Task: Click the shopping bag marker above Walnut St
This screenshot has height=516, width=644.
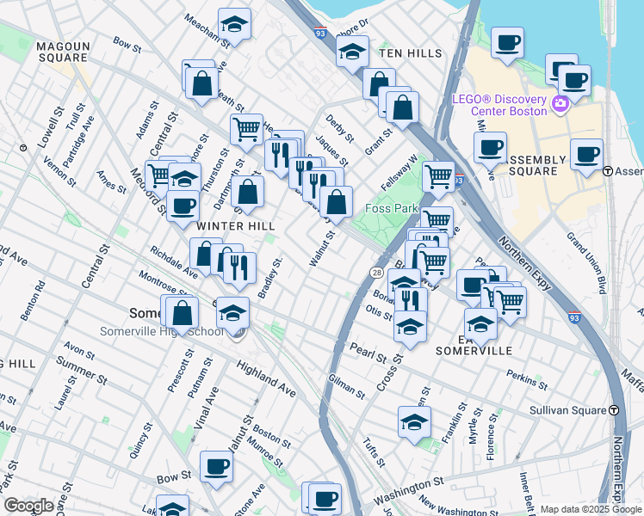Action: coord(337,203)
